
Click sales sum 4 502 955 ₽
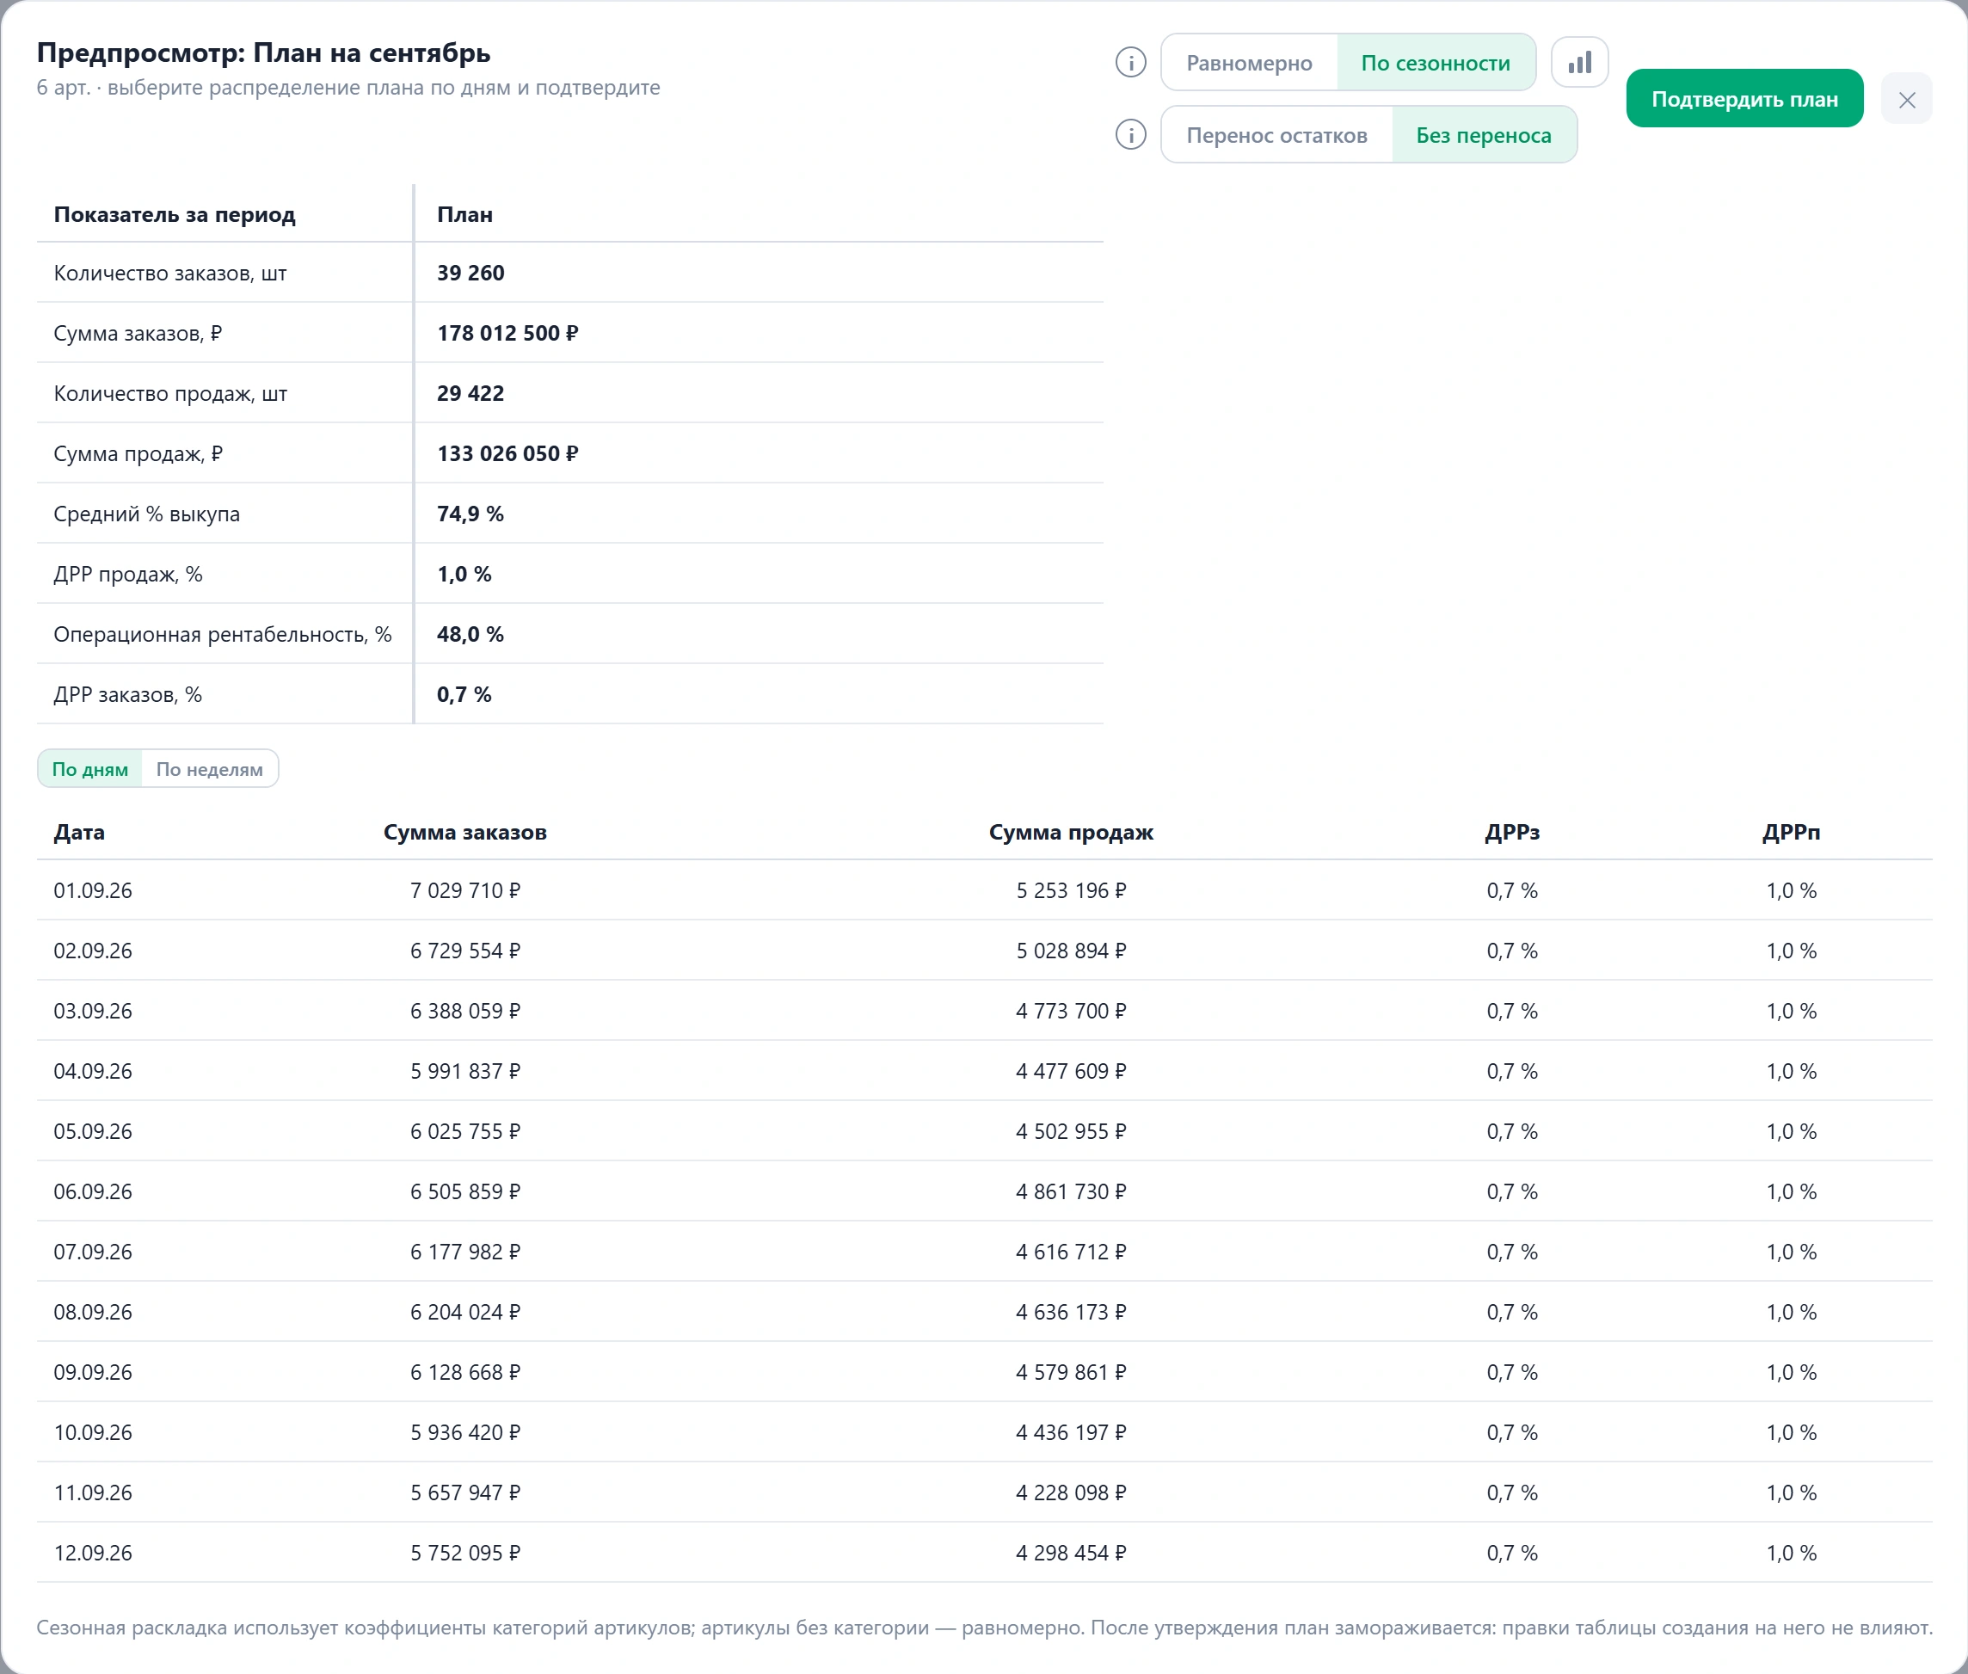point(1071,1131)
